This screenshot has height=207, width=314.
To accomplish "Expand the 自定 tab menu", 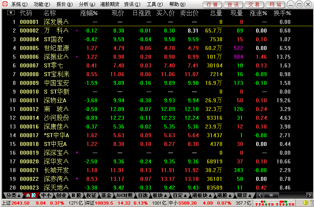I will click(x=180, y=195).
